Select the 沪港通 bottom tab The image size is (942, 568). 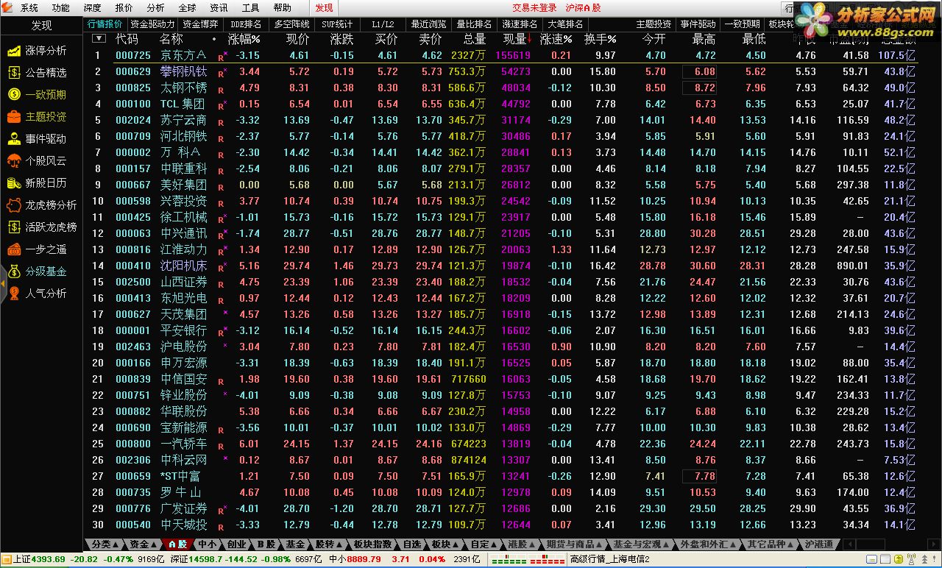pos(818,544)
